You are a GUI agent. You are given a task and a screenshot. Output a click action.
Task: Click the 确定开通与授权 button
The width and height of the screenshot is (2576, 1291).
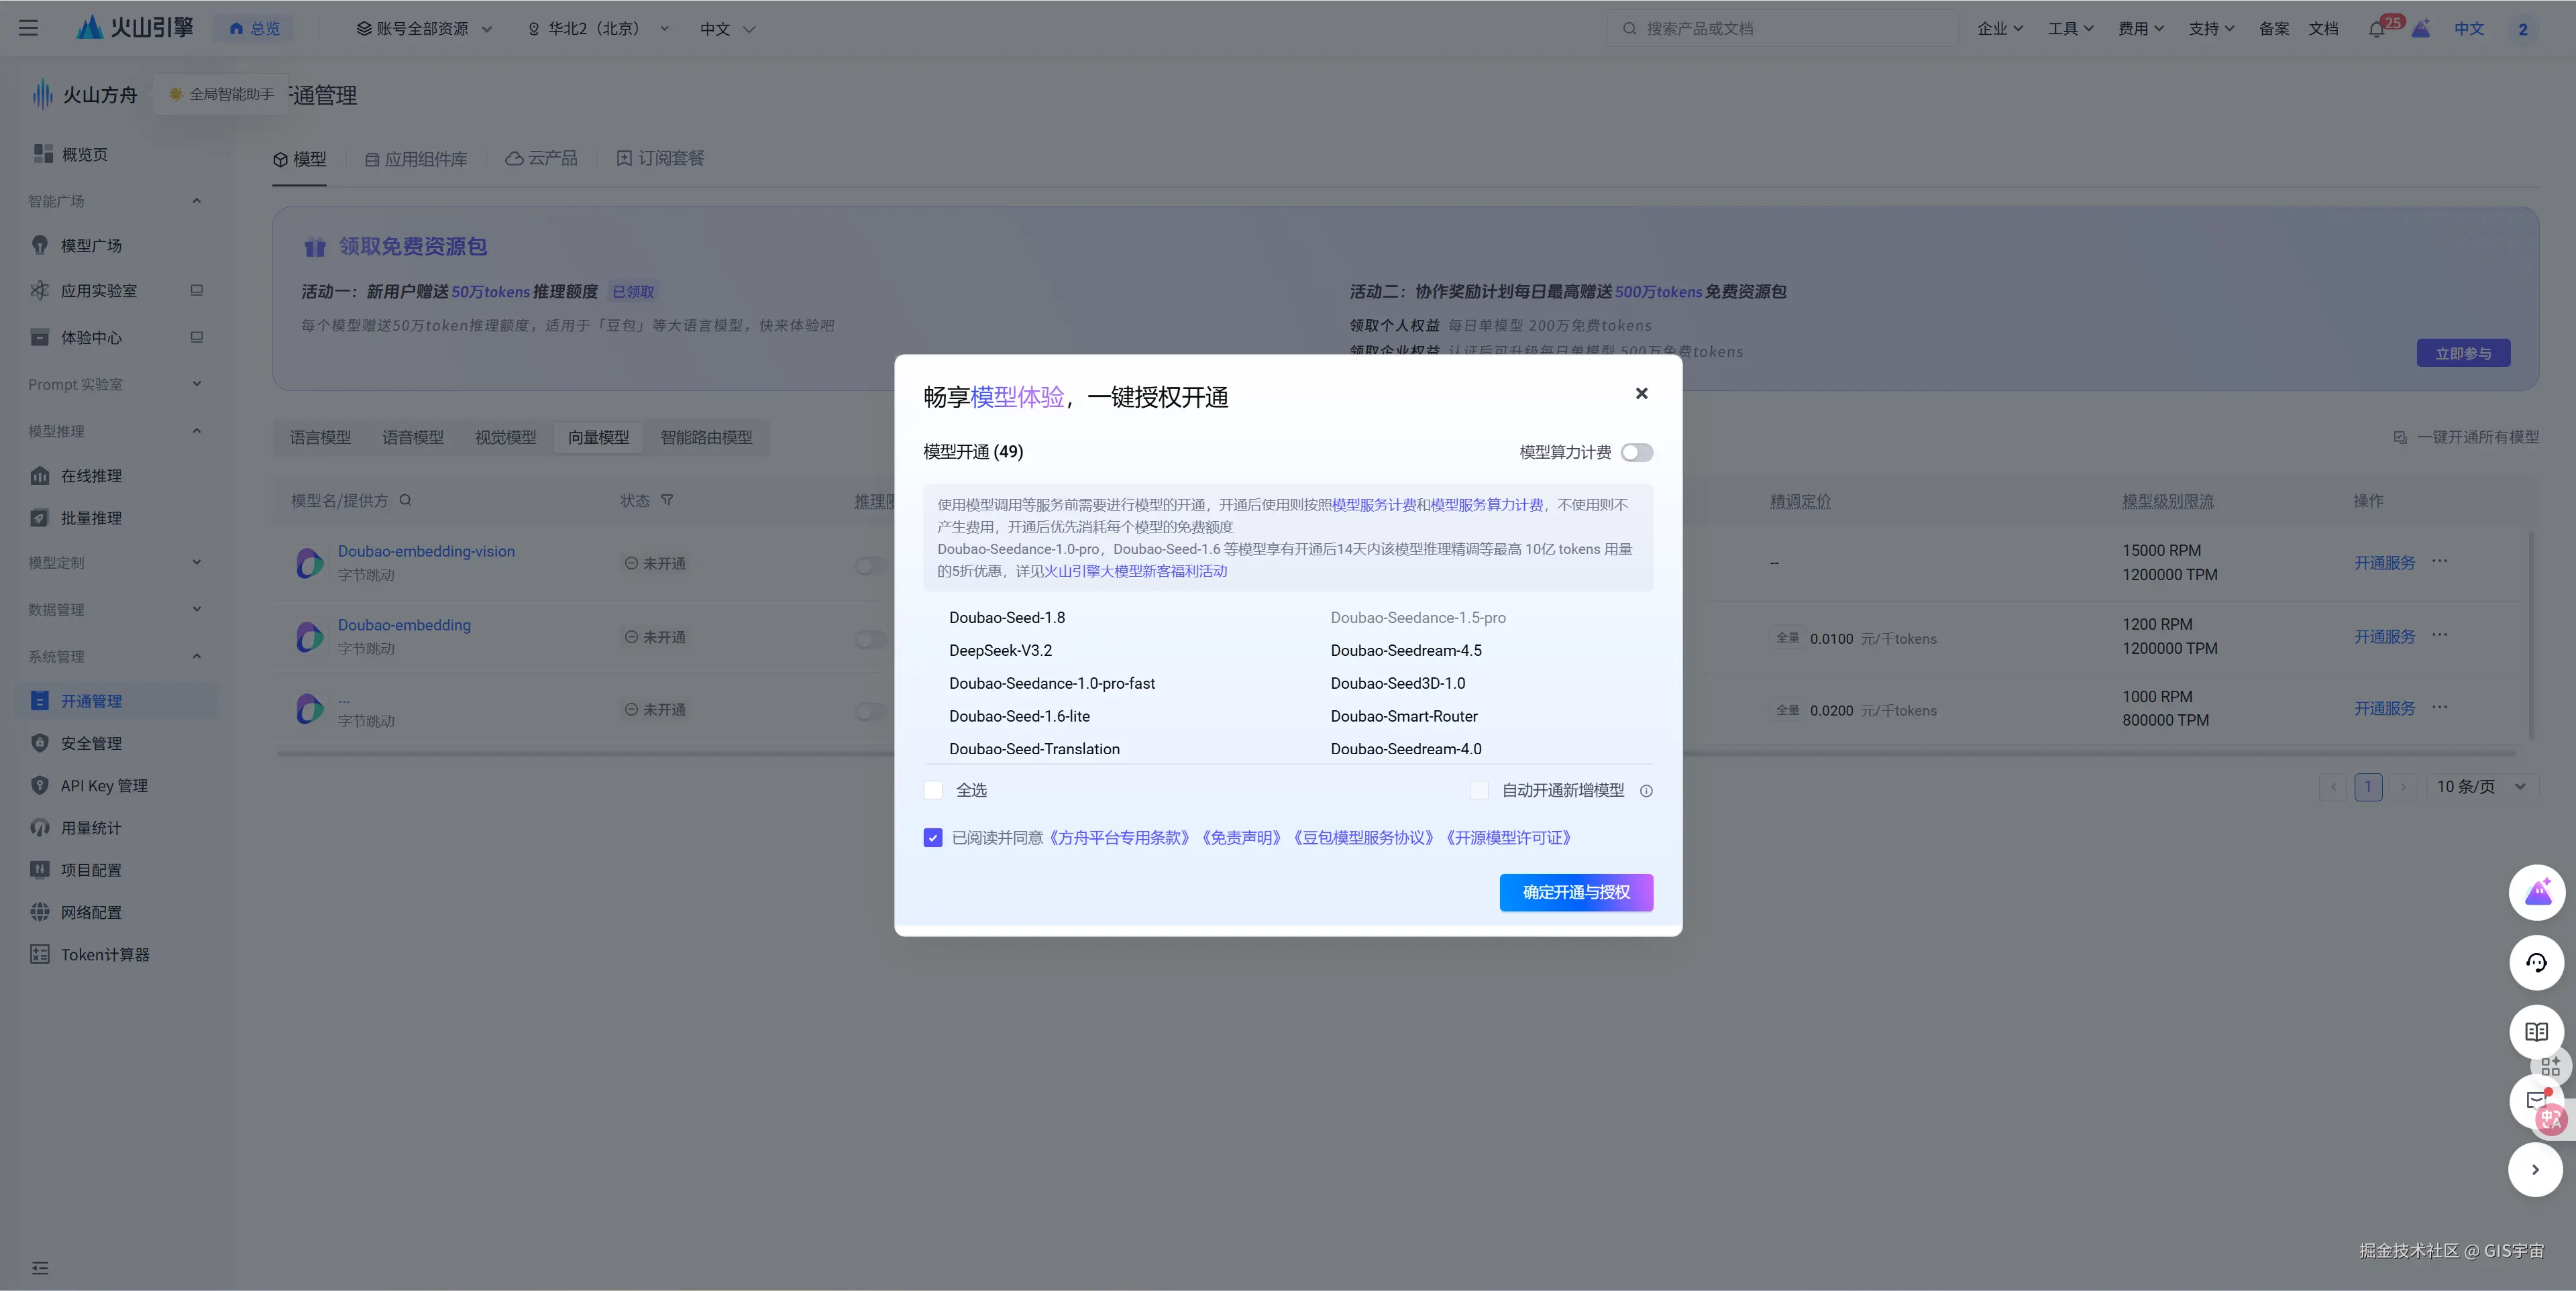click(x=1575, y=892)
